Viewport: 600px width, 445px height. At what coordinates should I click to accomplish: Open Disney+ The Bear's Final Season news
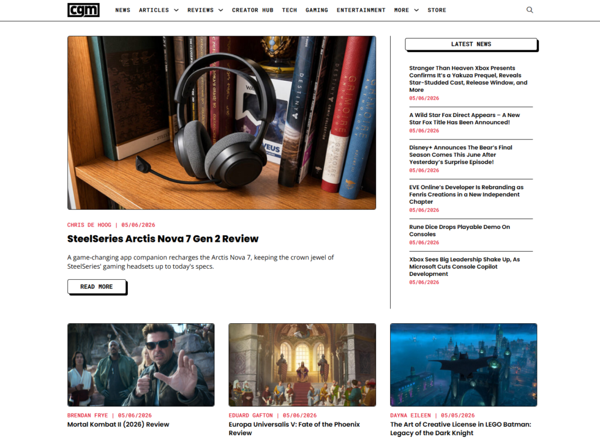click(x=461, y=155)
